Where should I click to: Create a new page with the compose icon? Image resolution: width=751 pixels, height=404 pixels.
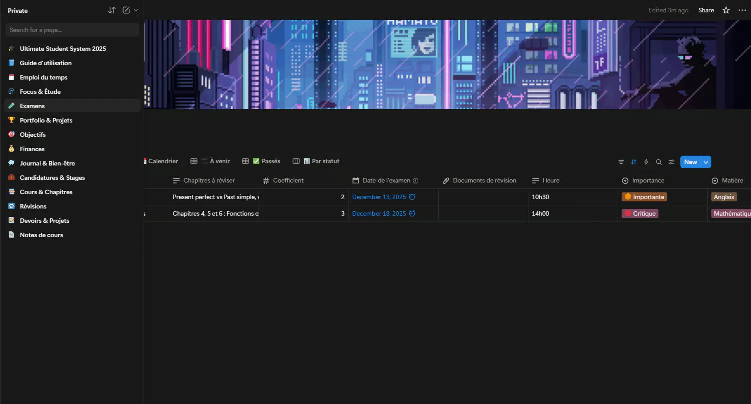[x=126, y=10]
